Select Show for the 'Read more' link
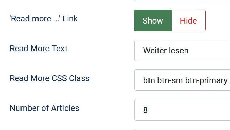 pyautogui.click(x=153, y=20)
